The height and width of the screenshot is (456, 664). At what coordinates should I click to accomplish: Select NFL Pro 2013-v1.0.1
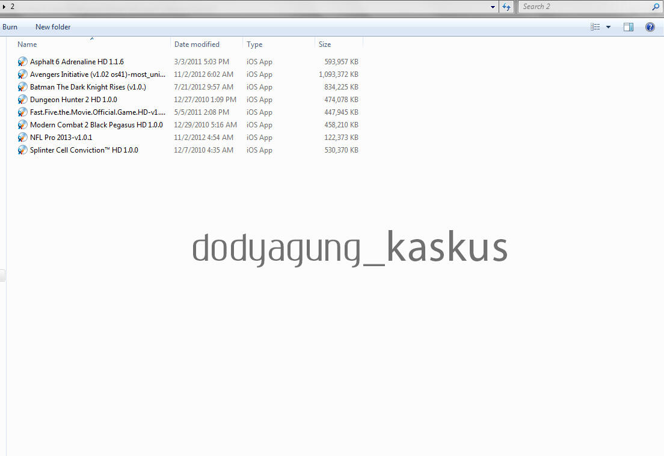point(61,138)
